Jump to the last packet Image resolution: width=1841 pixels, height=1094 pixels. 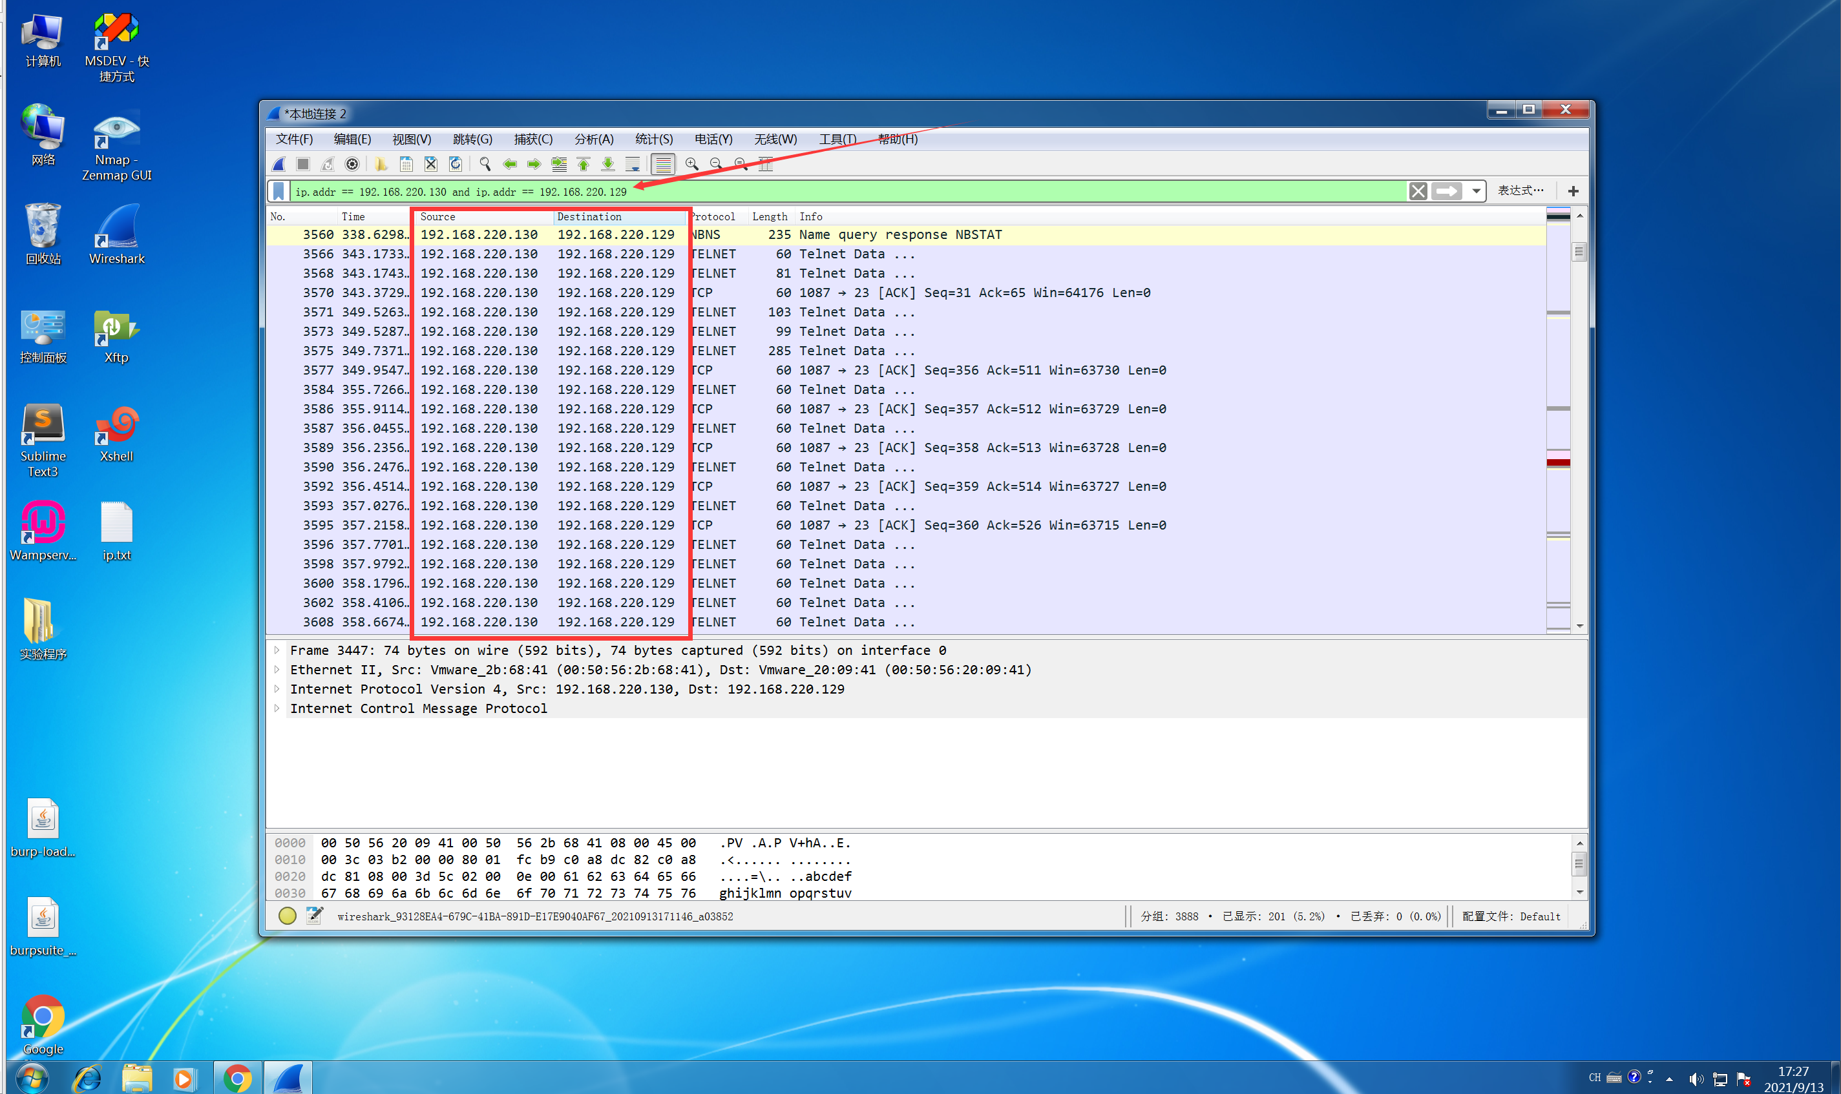pyautogui.click(x=608, y=165)
